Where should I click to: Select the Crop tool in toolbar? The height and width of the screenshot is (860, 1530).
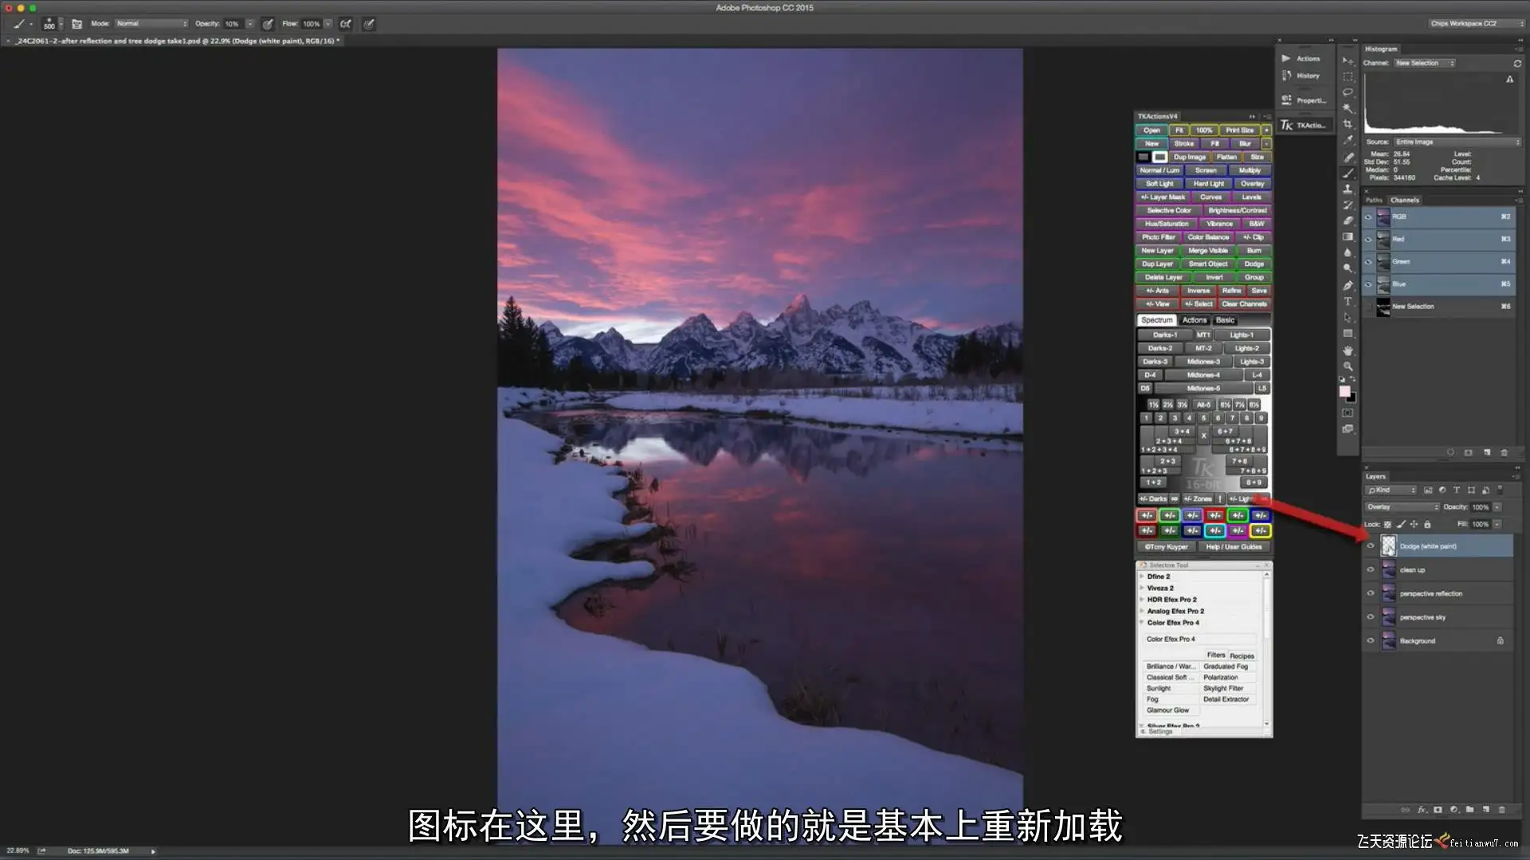tap(1348, 124)
